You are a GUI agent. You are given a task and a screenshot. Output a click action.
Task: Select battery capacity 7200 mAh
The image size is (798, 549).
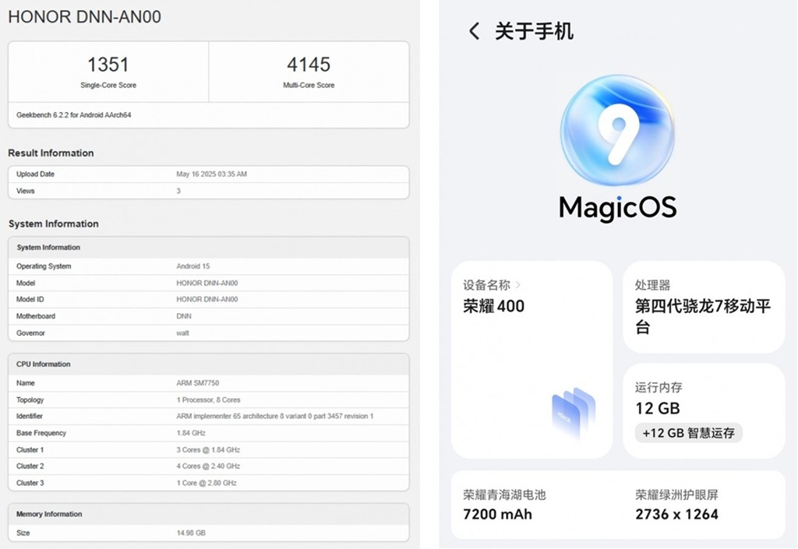coord(497,515)
